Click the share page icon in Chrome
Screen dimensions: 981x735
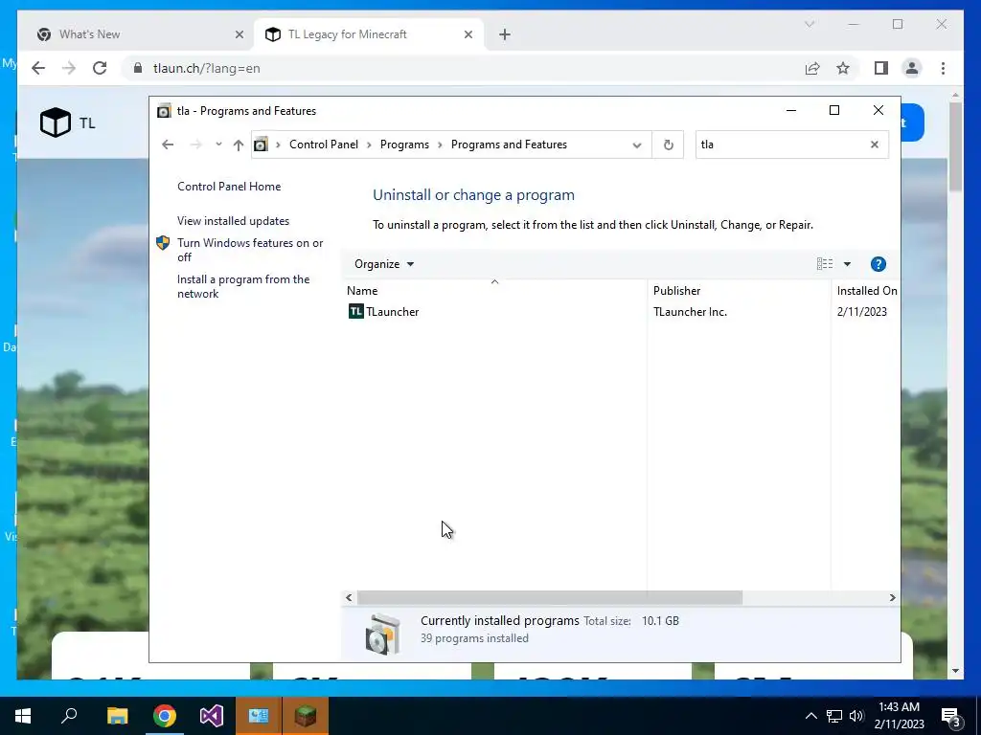point(812,68)
